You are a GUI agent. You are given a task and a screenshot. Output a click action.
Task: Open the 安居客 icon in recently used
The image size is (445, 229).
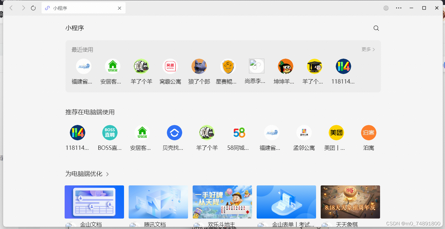click(x=113, y=66)
